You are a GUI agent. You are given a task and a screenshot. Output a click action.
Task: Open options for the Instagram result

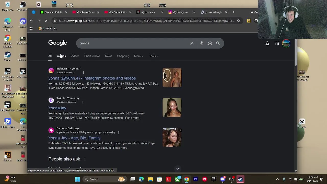tap(83, 73)
